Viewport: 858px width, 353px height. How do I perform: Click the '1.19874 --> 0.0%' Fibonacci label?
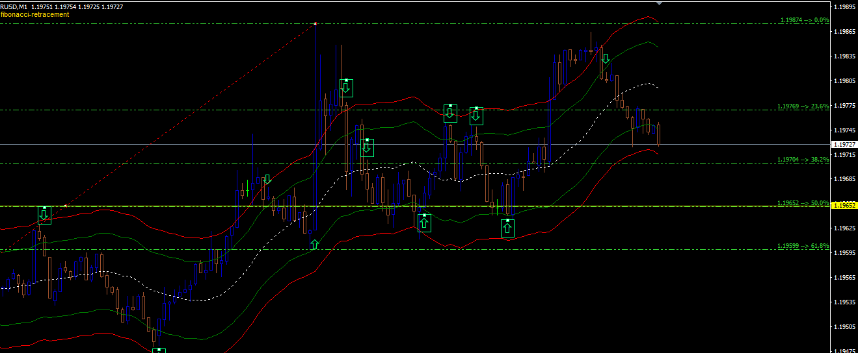[804, 20]
